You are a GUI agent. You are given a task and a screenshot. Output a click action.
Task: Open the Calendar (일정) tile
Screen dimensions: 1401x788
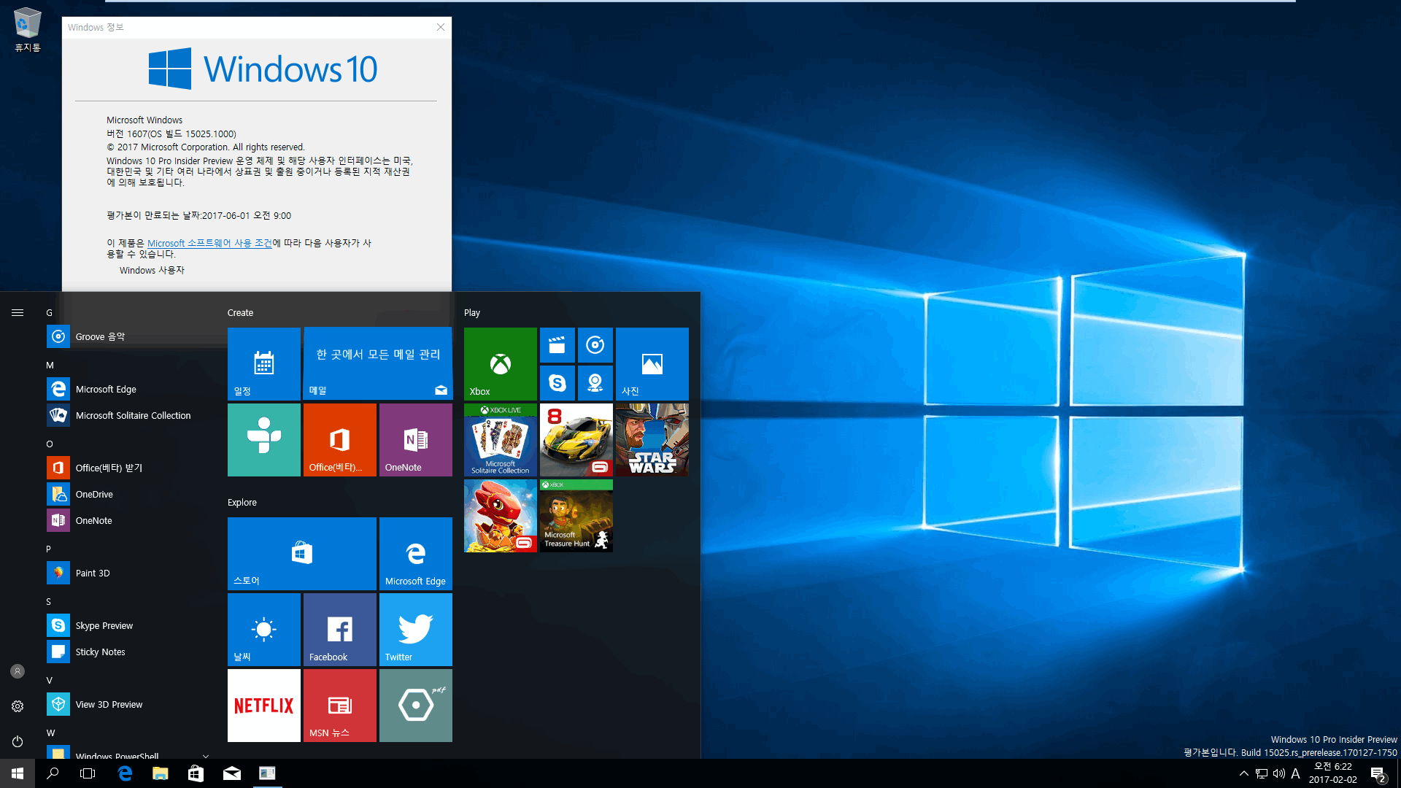[x=264, y=363]
